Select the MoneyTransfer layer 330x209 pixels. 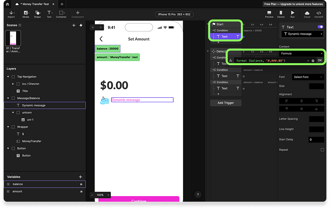click(45, 141)
